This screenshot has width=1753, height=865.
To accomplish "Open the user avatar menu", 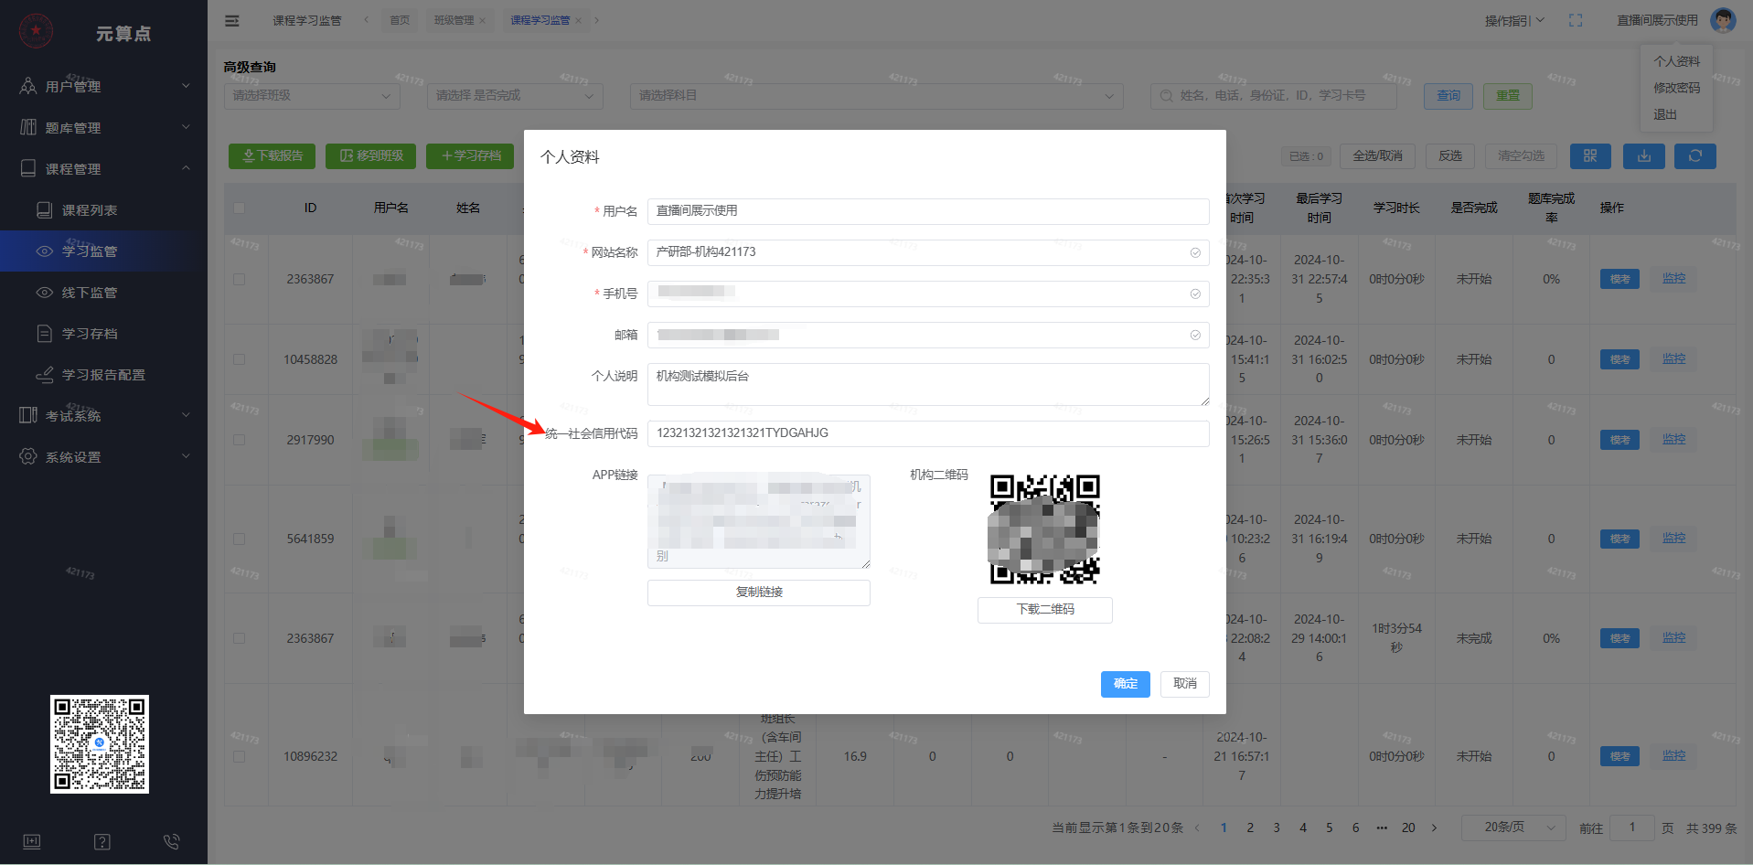I will [x=1723, y=20].
